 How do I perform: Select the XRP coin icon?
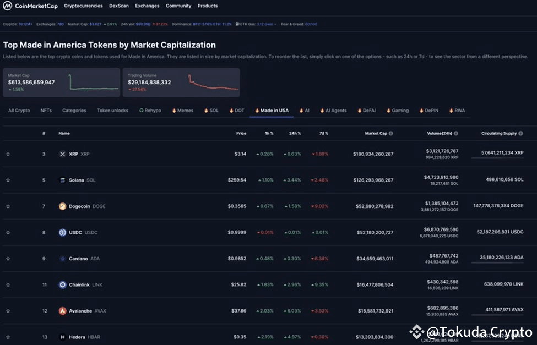pyautogui.click(x=62, y=154)
